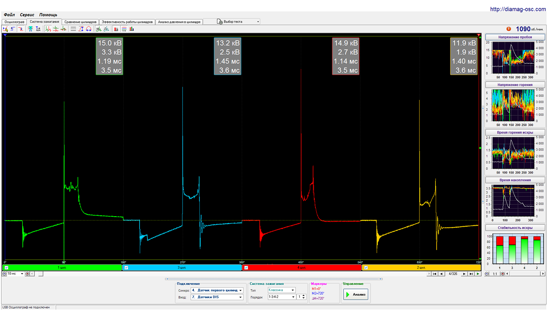Zoom out side charts with minus icon
550x311 pixels.
click(x=486, y=274)
